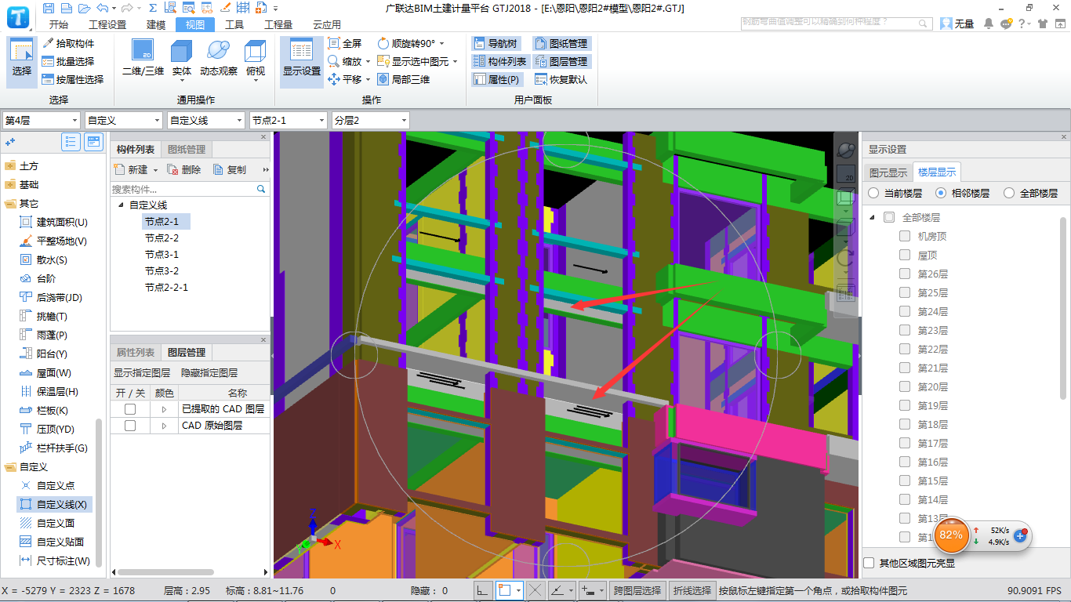Check the 第20层 checkbox
The image size is (1071, 602).
tap(905, 386)
